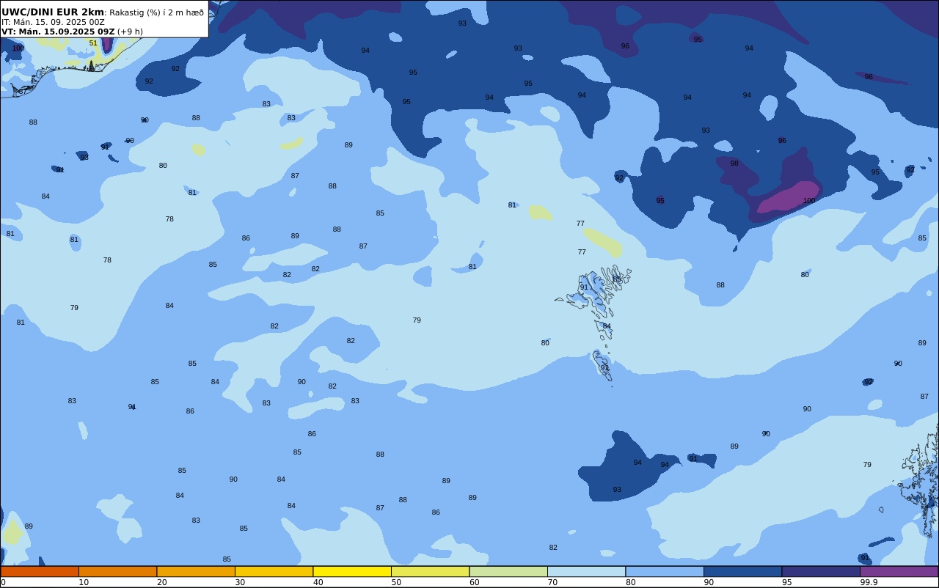Click the medium blue 80–90 legend swatch

click(x=665, y=571)
